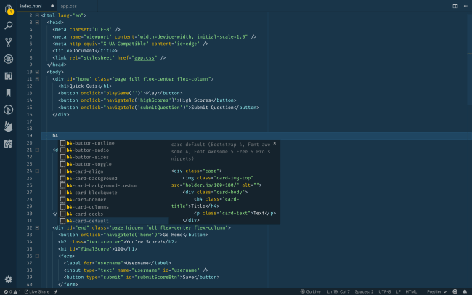Collapse the head tag on line 3
This screenshot has width=472, height=295.
[38, 22]
